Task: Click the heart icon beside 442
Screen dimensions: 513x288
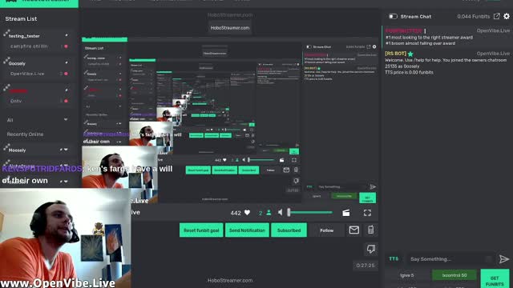Action: click(x=248, y=213)
